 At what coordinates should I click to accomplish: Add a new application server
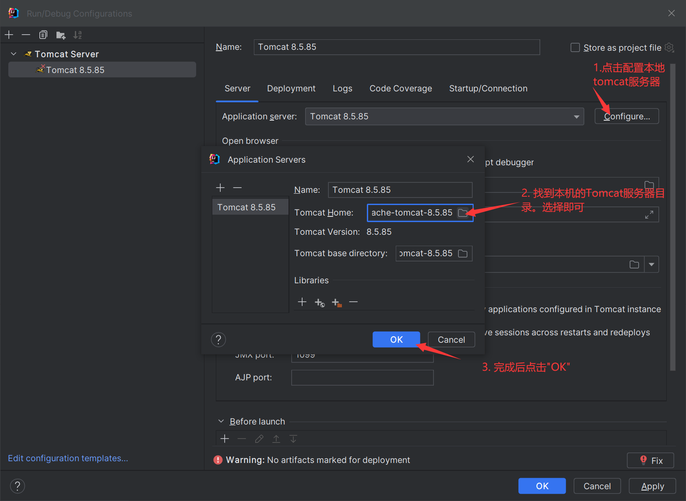coord(220,187)
